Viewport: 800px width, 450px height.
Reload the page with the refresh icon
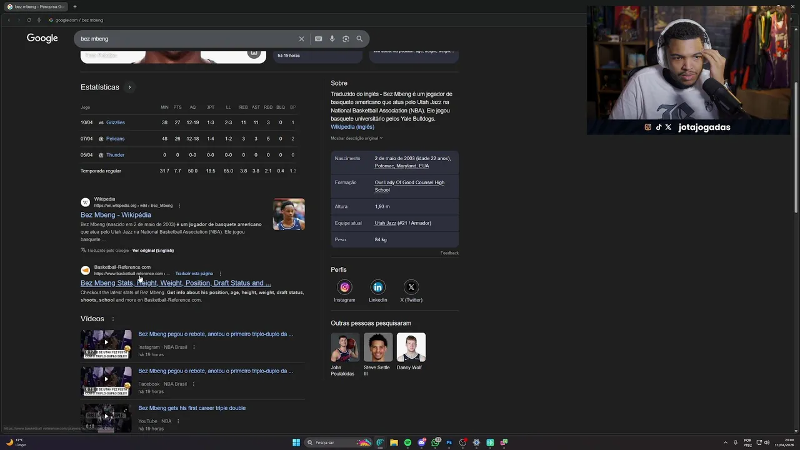pyautogui.click(x=29, y=20)
